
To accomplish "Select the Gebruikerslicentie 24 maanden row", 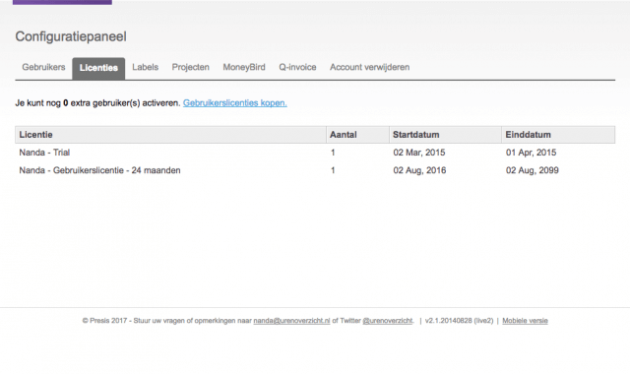I will (x=315, y=170).
